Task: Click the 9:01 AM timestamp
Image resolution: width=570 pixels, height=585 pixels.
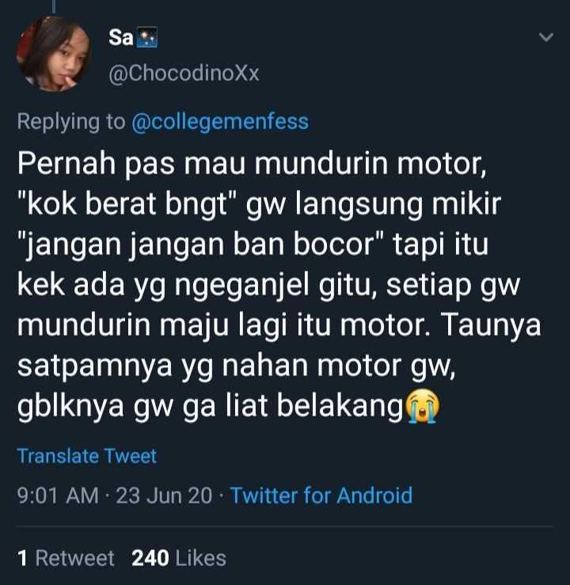Action: click(58, 496)
